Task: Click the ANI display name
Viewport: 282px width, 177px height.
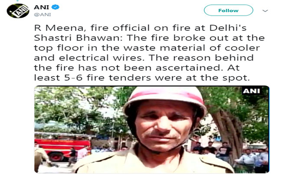Action: tap(41, 7)
